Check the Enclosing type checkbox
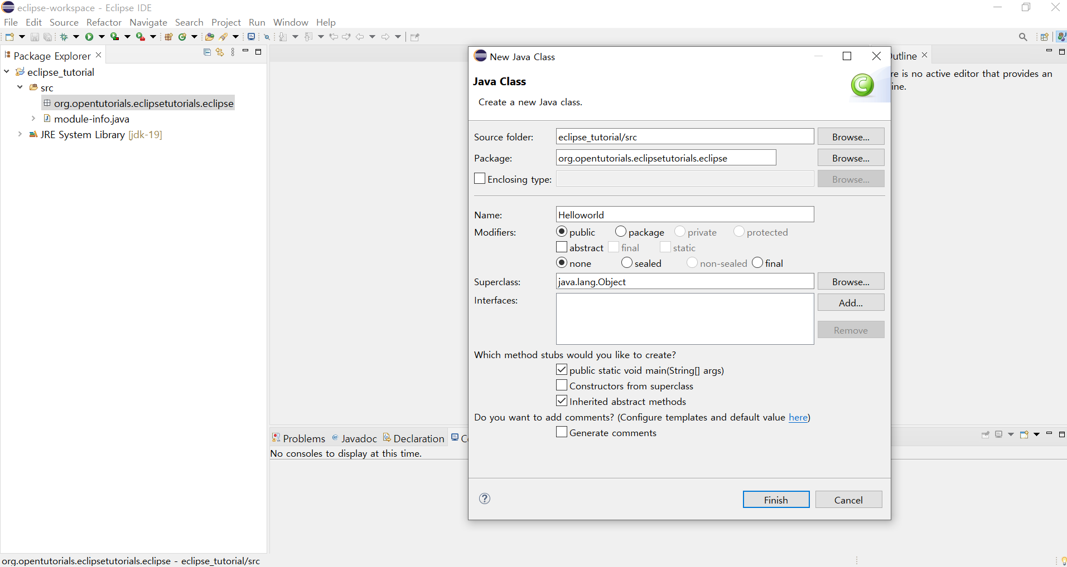The width and height of the screenshot is (1067, 567). (480, 178)
